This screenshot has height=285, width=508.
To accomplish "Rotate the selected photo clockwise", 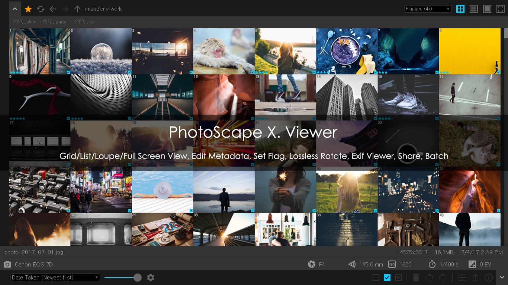I will click(x=443, y=277).
